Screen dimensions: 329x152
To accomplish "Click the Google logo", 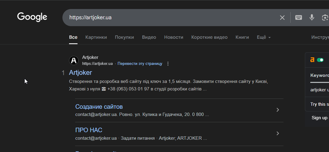I will [32, 17].
